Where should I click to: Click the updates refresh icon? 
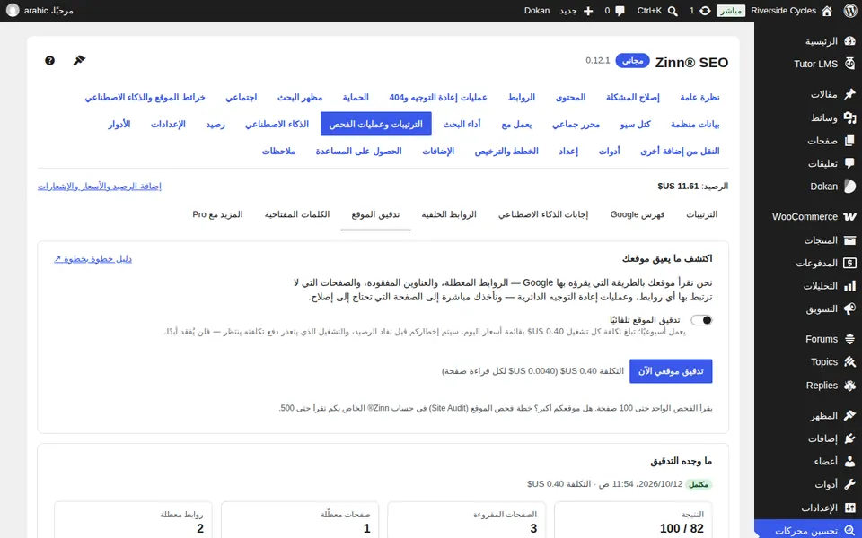click(705, 11)
